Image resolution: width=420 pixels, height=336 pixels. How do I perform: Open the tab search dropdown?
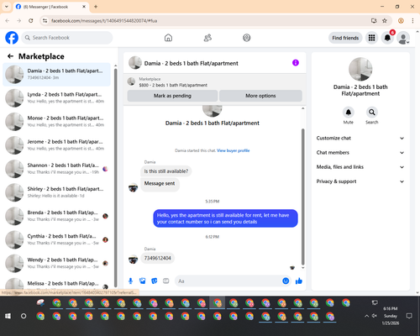(7, 7)
